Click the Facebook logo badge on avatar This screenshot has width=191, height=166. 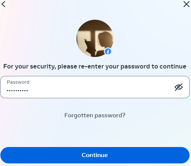tap(108, 51)
